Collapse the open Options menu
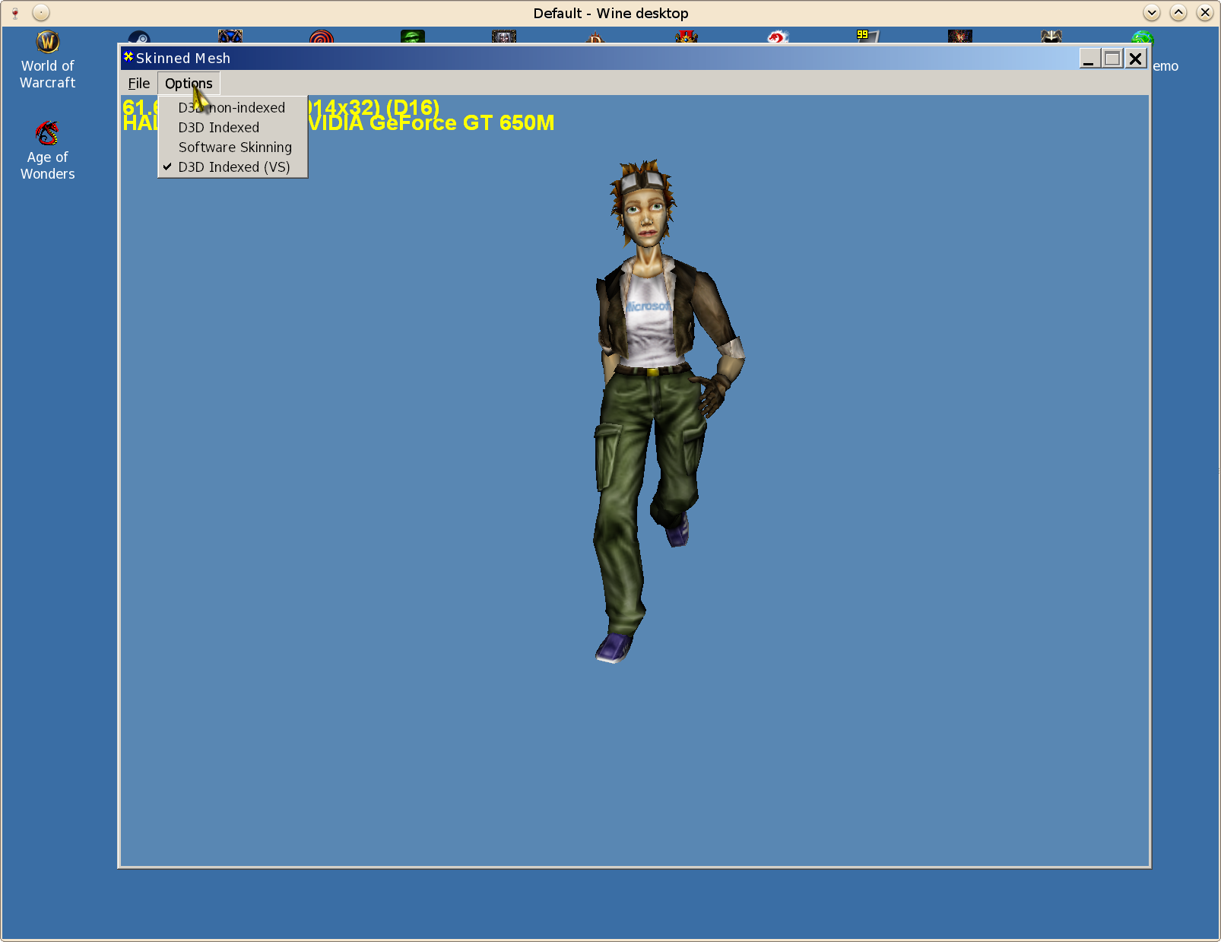Screen dimensions: 1221x942 (189, 84)
